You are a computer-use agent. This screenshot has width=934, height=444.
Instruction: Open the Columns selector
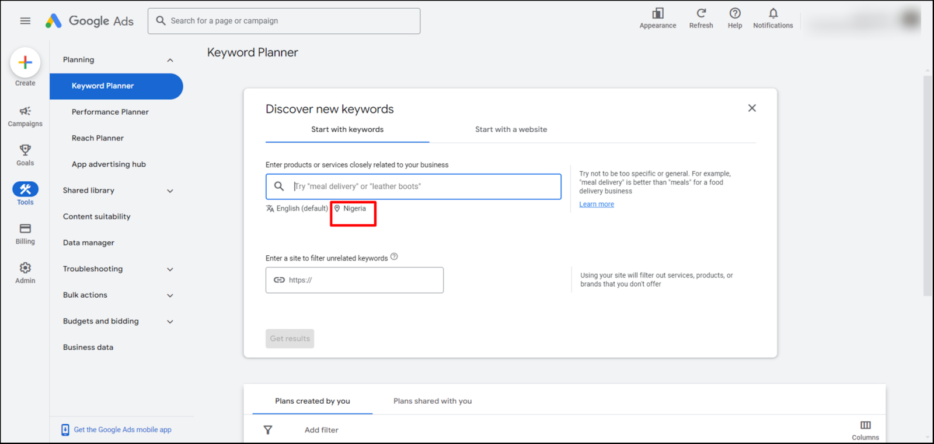point(865,431)
